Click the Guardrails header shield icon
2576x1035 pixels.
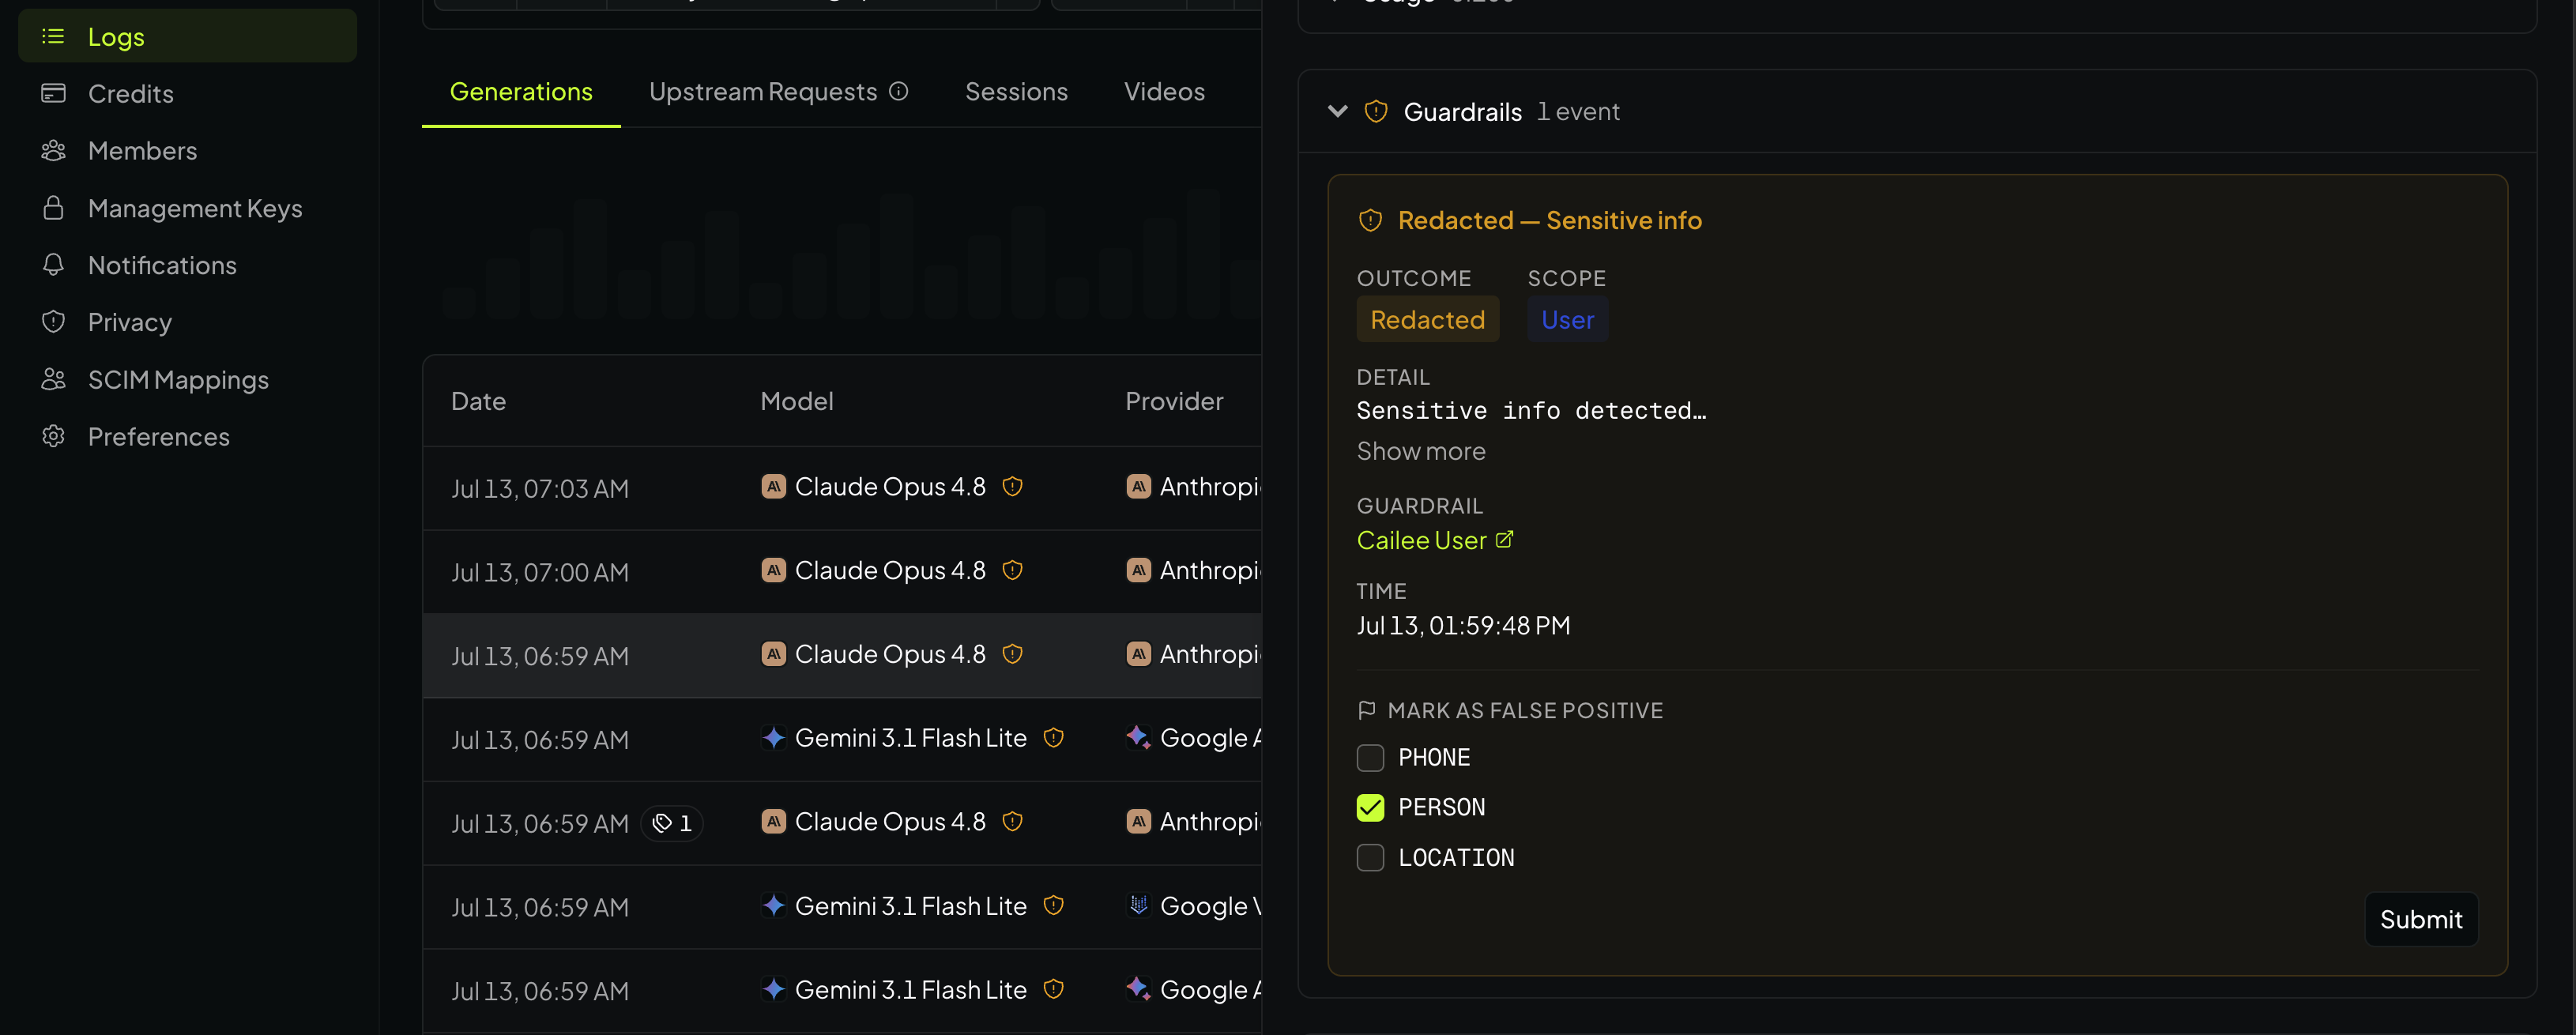click(x=1376, y=112)
